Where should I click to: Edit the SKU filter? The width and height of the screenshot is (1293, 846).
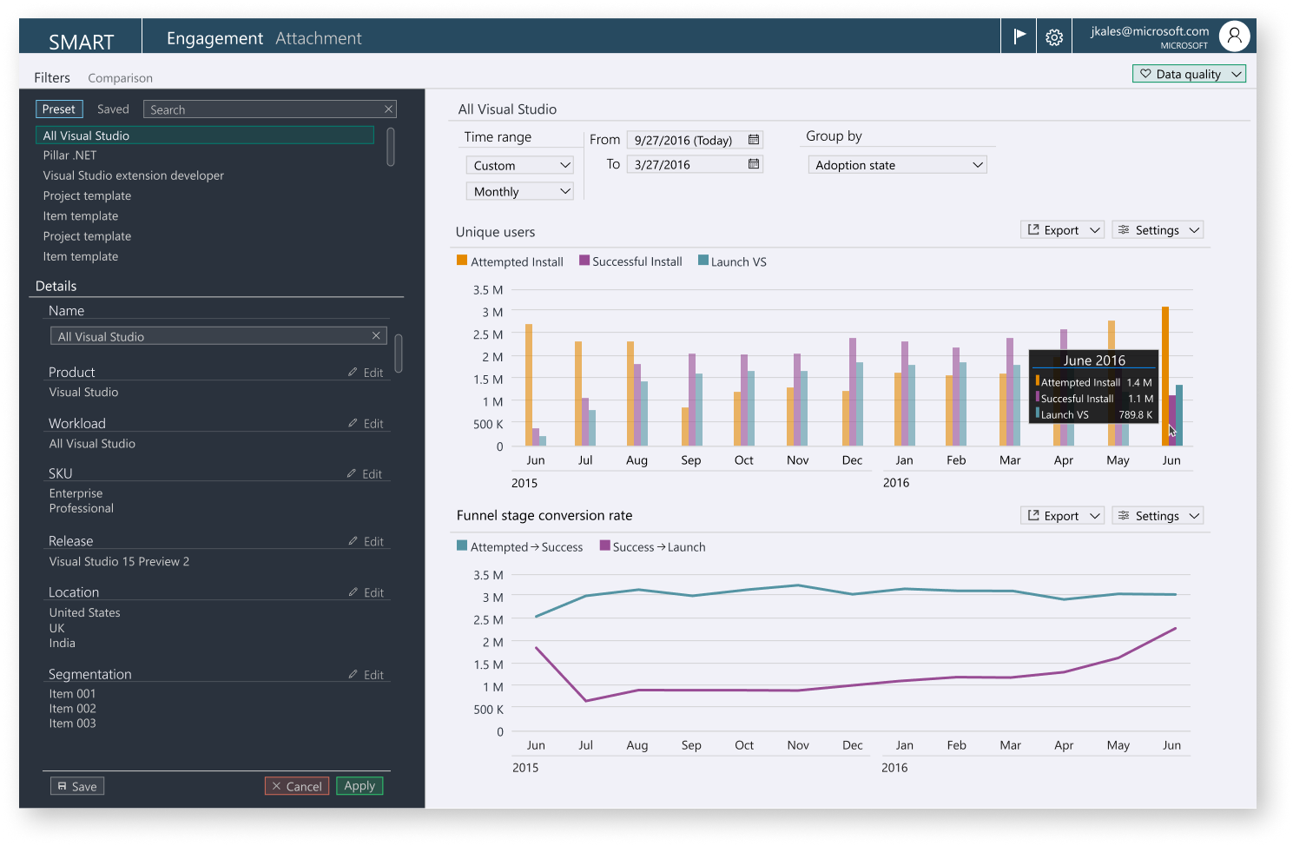[366, 474]
